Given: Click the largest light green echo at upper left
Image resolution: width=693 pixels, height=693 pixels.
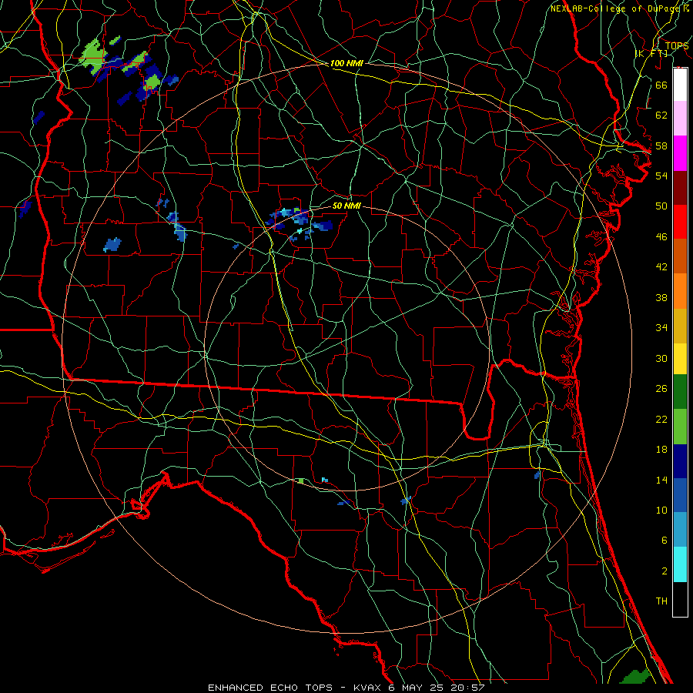Looking at the screenshot, I should tap(94, 55).
